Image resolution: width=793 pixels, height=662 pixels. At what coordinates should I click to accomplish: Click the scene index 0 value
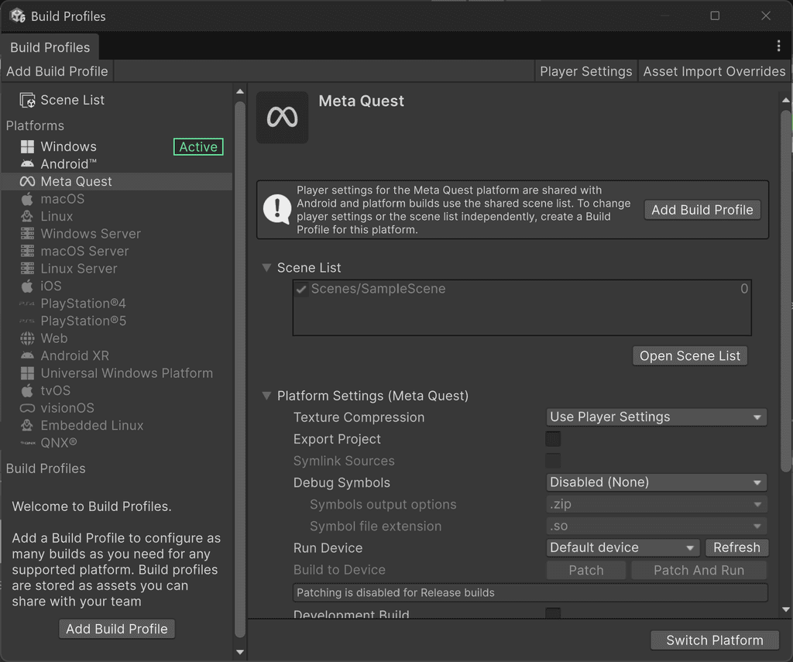point(744,289)
